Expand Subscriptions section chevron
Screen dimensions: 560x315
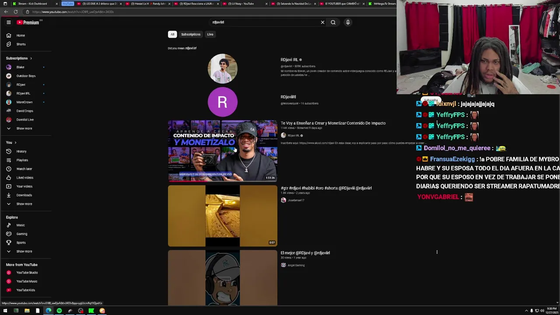click(31, 58)
